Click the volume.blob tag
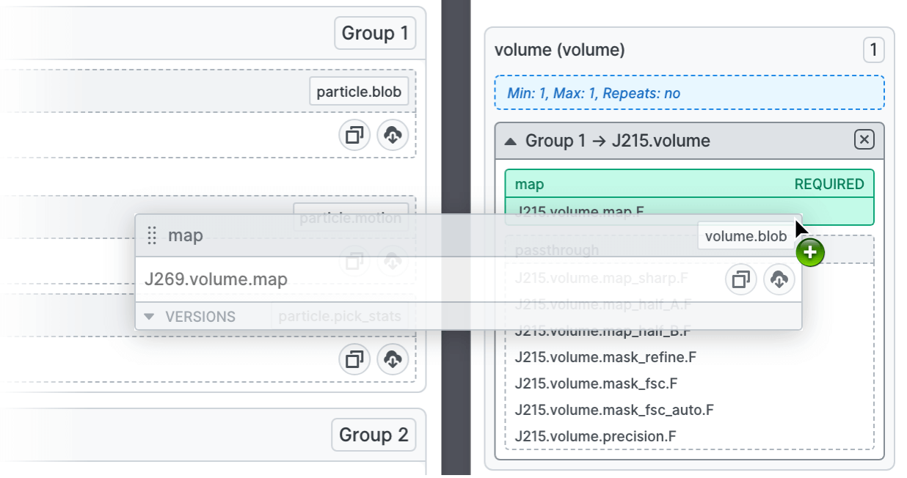The height and width of the screenshot is (478, 907). [x=746, y=236]
